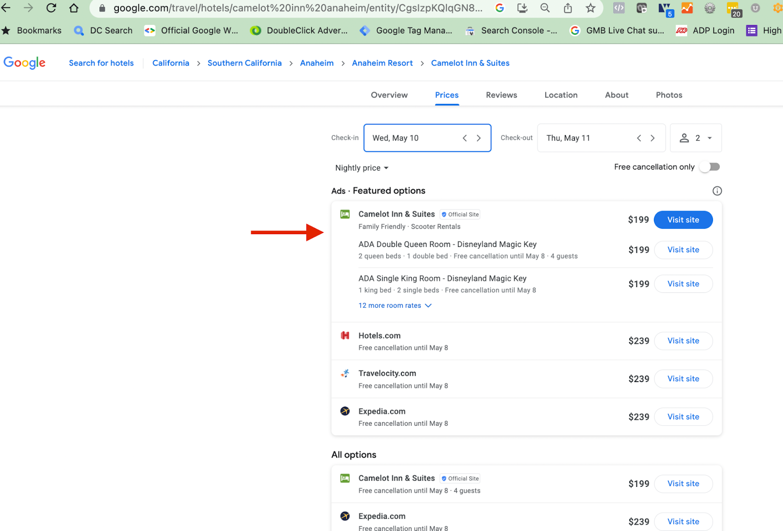
Task: Click the browser address bar URL
Action: 298,8
